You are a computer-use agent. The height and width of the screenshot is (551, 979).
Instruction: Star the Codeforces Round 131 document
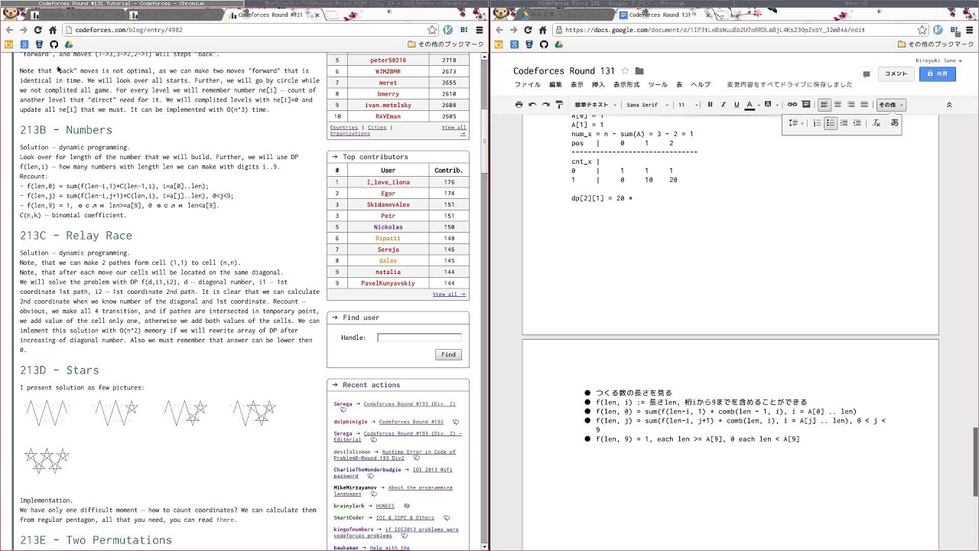(625, 71)
